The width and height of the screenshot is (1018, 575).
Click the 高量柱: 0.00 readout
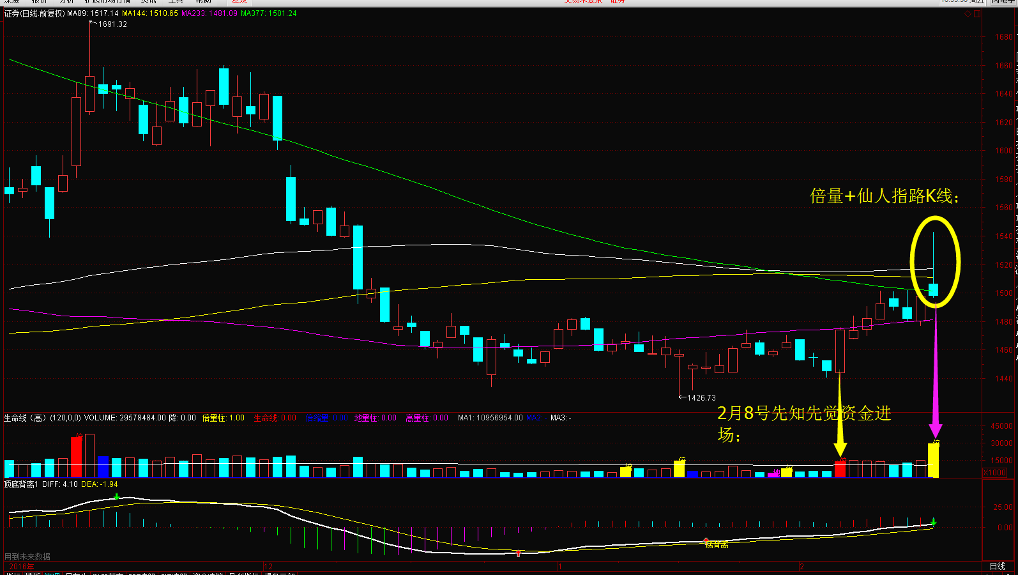pyautogui.click(x=427, y=418)
